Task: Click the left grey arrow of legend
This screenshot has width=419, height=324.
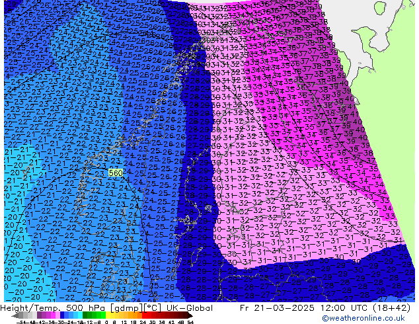Action: (15, 316)
